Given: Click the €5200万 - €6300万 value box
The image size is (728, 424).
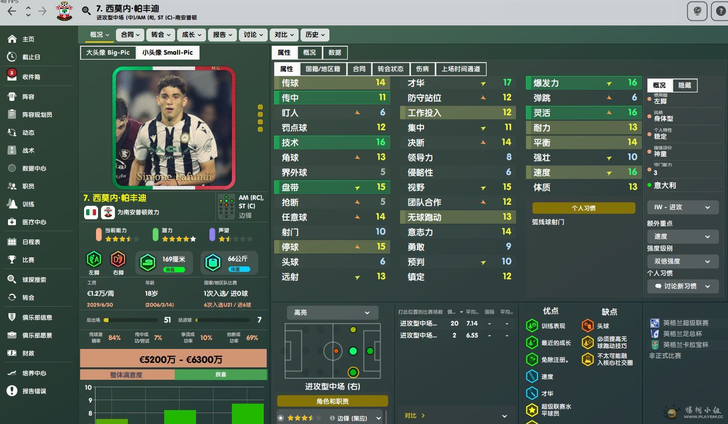Looking at the screenshot, I should (x=173, y=359).
